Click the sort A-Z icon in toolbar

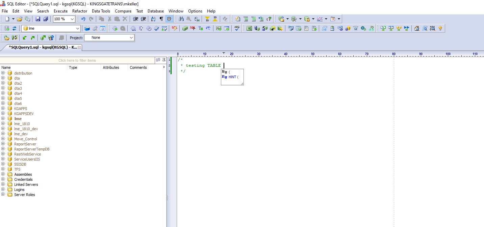153,19
